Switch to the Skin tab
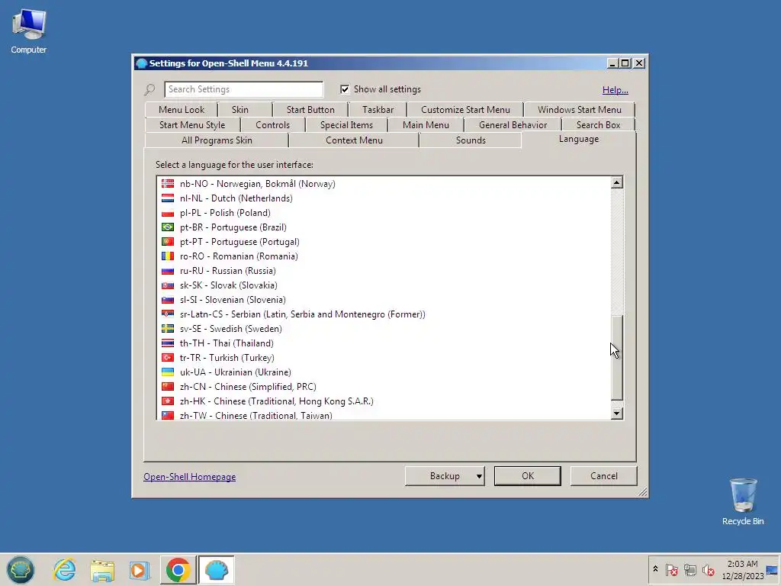The width and height of the screenshot is (781, 586). click(x=240, y=110)
